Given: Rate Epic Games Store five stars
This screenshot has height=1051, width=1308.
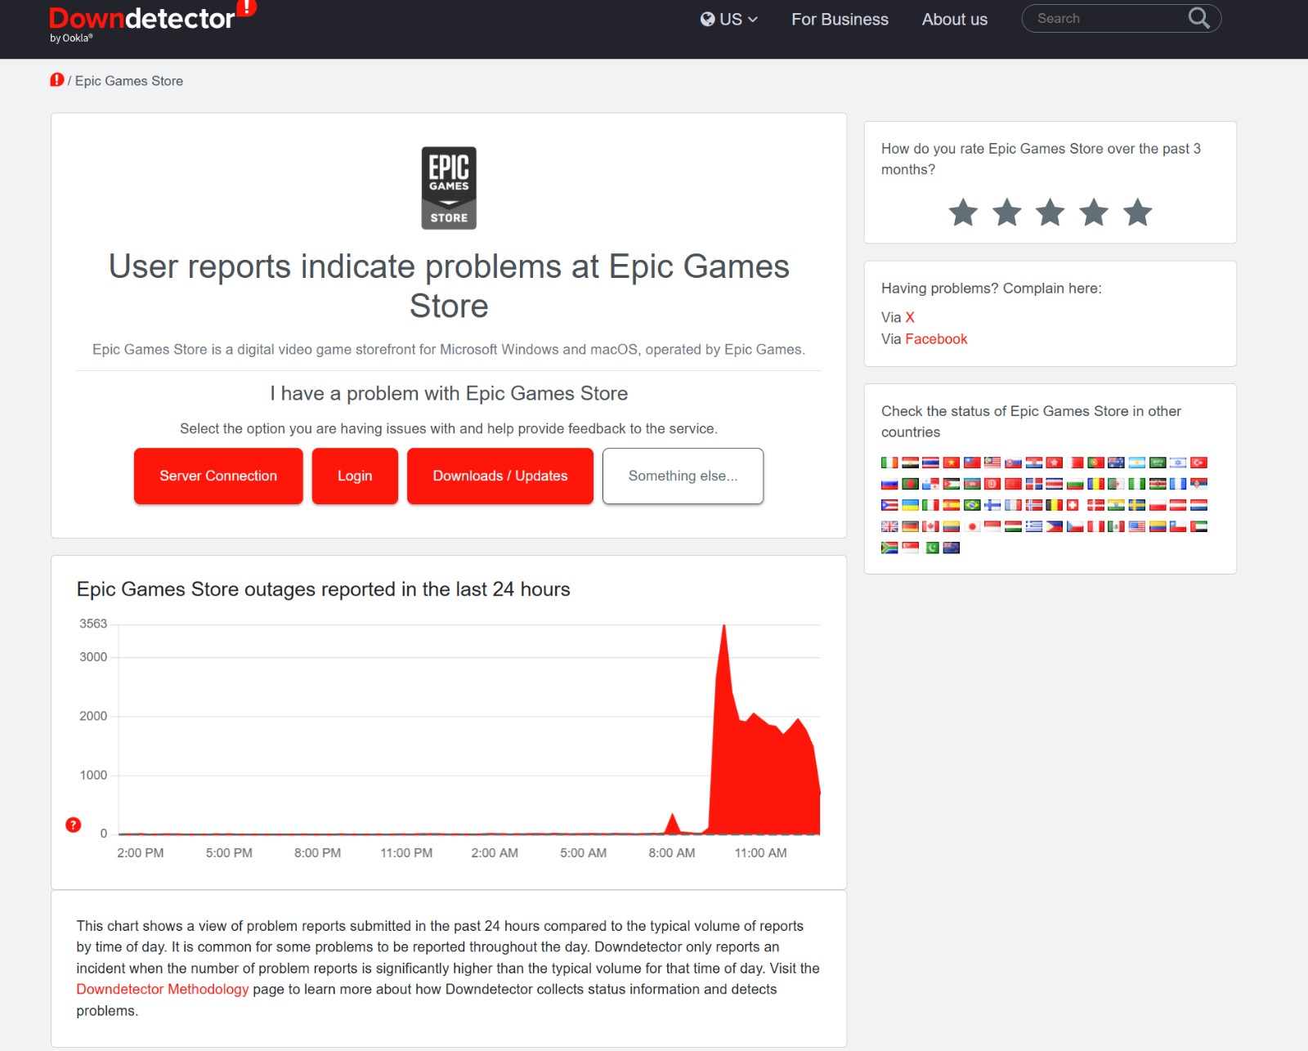Looking at the screenshot, I should point(1137,212).
